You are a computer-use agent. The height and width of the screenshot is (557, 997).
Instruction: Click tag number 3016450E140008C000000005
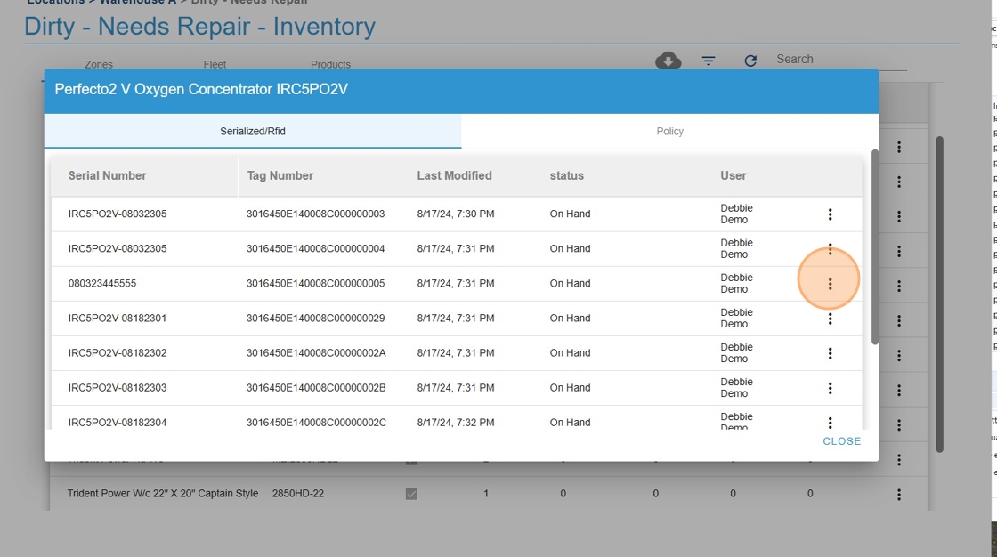point(316,284)
